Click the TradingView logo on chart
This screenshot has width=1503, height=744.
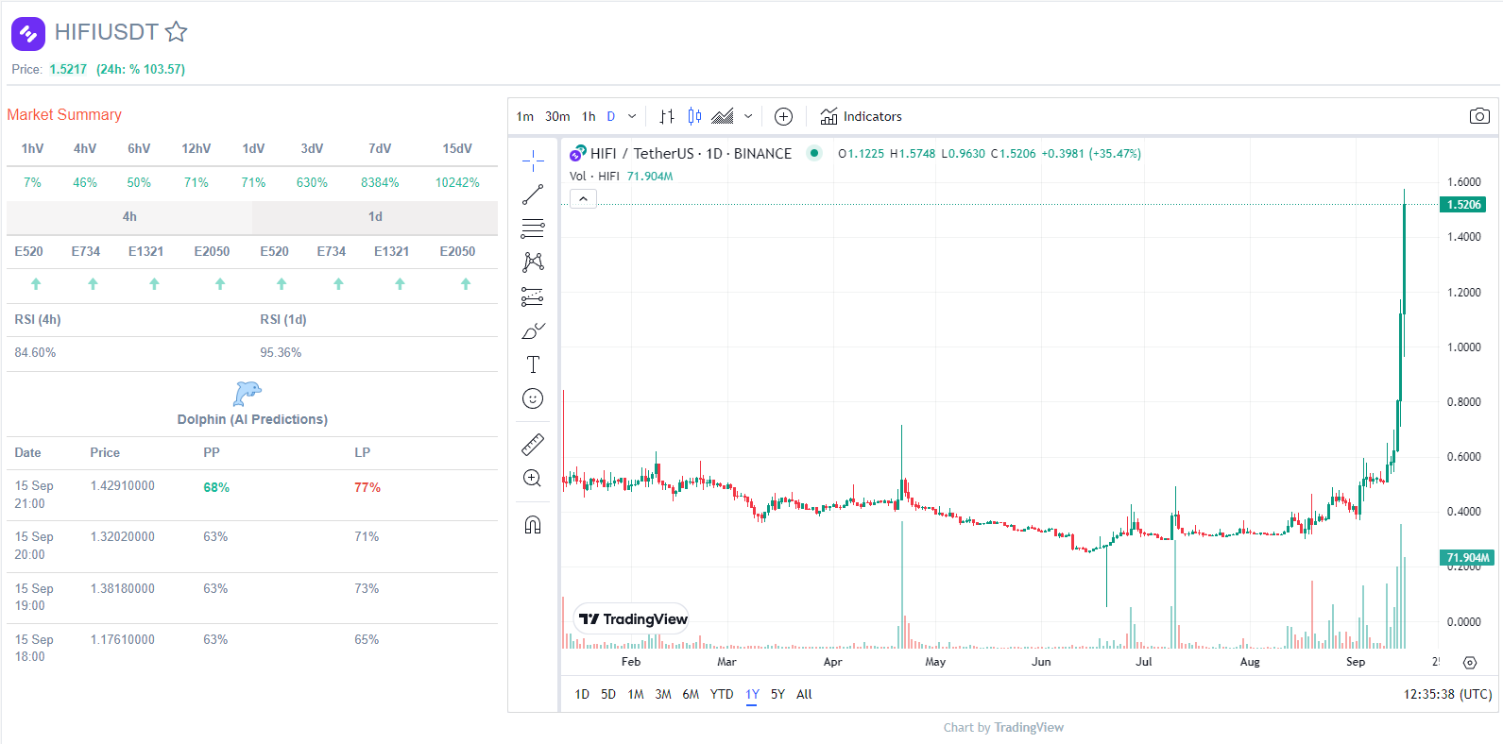(633, 619)
